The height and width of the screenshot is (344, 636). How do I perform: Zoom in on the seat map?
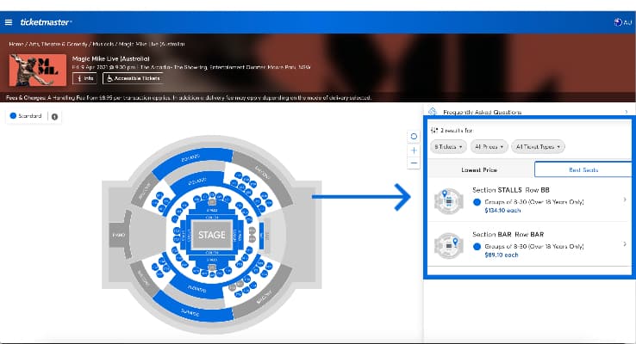coord(414,150)
